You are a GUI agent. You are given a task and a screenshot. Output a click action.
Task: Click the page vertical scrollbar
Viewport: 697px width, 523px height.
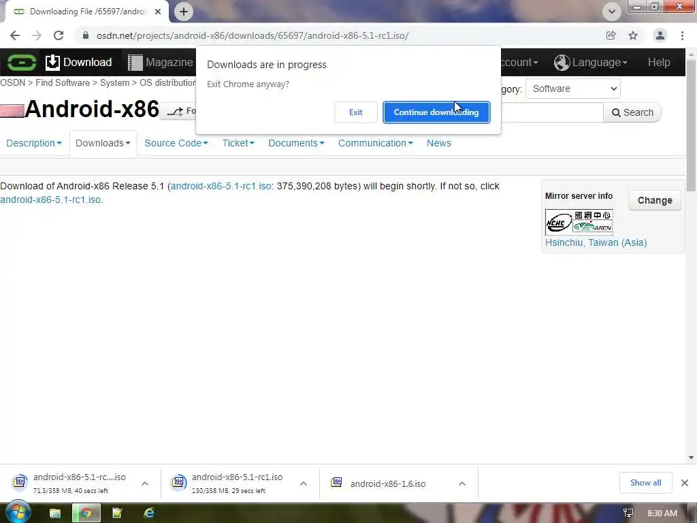[x=691, y=125]
